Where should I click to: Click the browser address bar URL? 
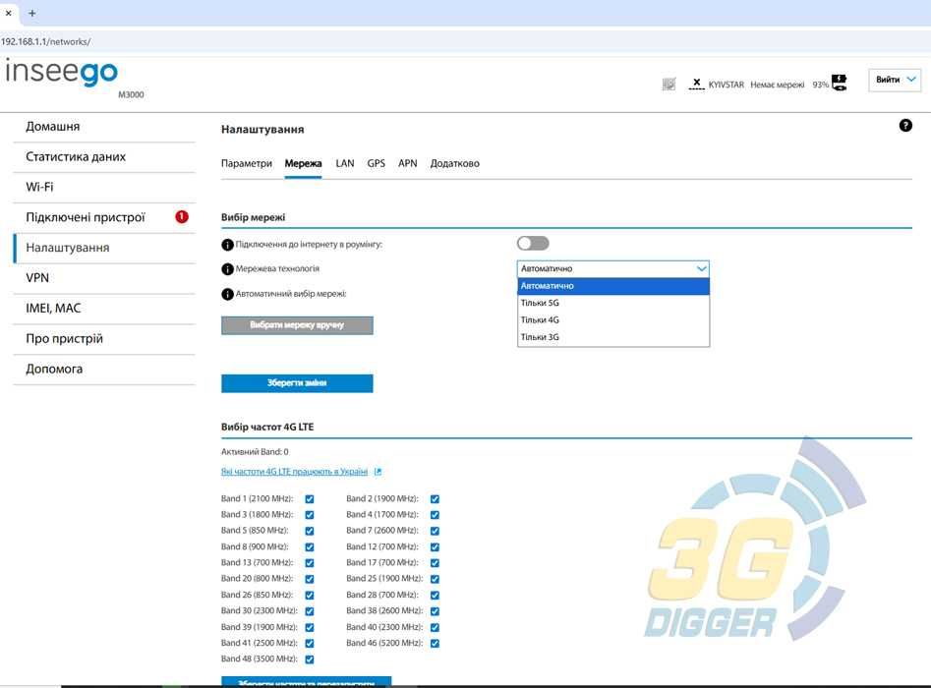point(46,41)
